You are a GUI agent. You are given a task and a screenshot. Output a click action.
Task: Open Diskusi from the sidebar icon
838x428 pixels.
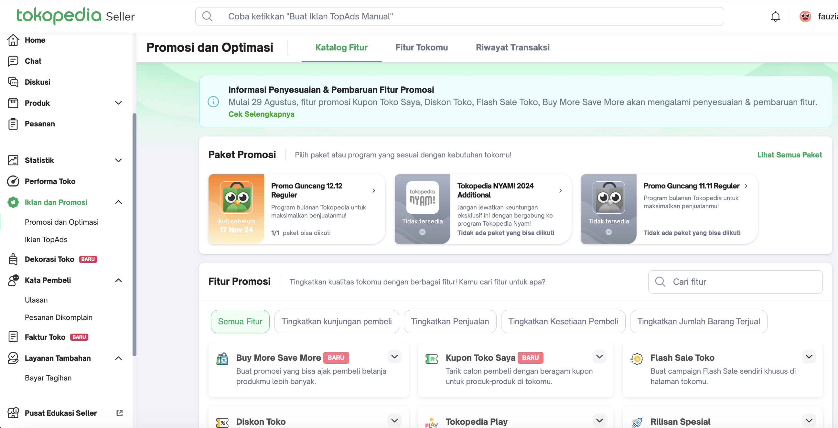(x=13, y=82)
